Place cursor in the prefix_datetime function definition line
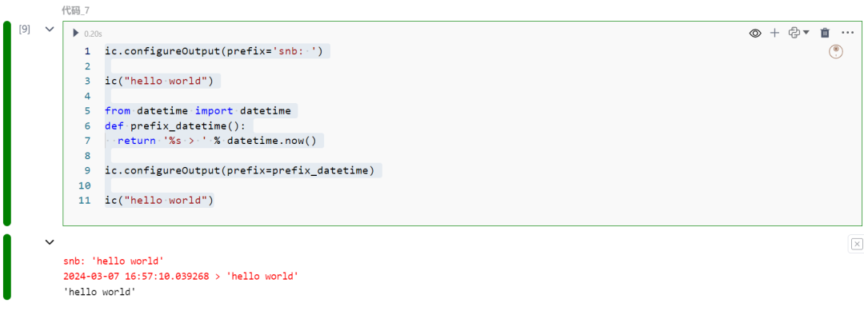The width and height of the screenshot is (864, 323). (x=178, y=126)
